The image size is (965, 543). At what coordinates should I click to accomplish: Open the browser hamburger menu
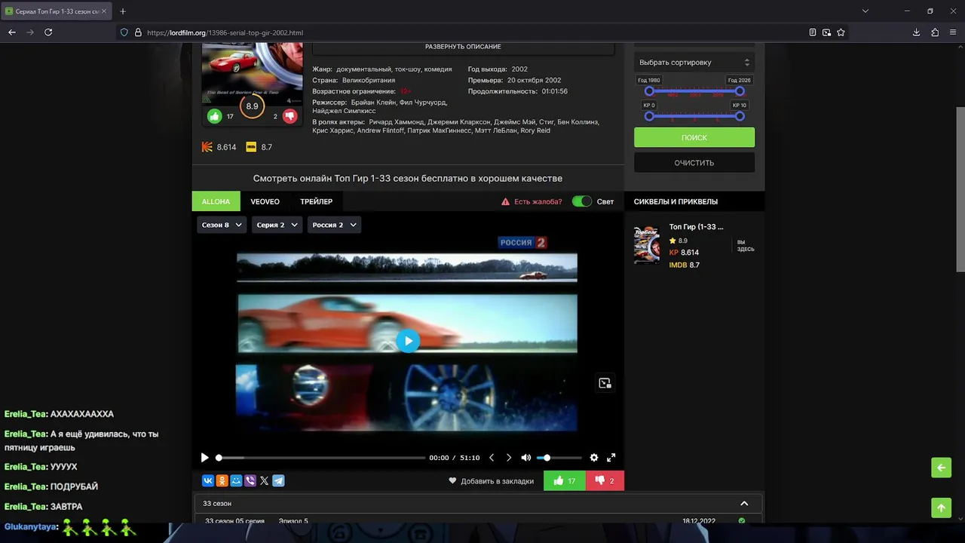click(x=954, y=32)
